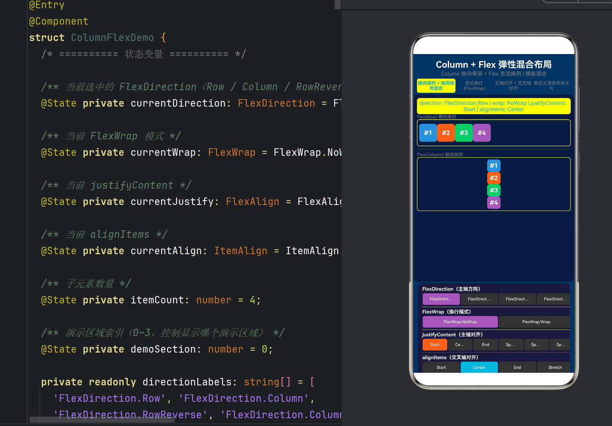Select Center under alignItems
The width and height of the screenshot is (612, 426).
pyautogui.click(x=479, y=367)
